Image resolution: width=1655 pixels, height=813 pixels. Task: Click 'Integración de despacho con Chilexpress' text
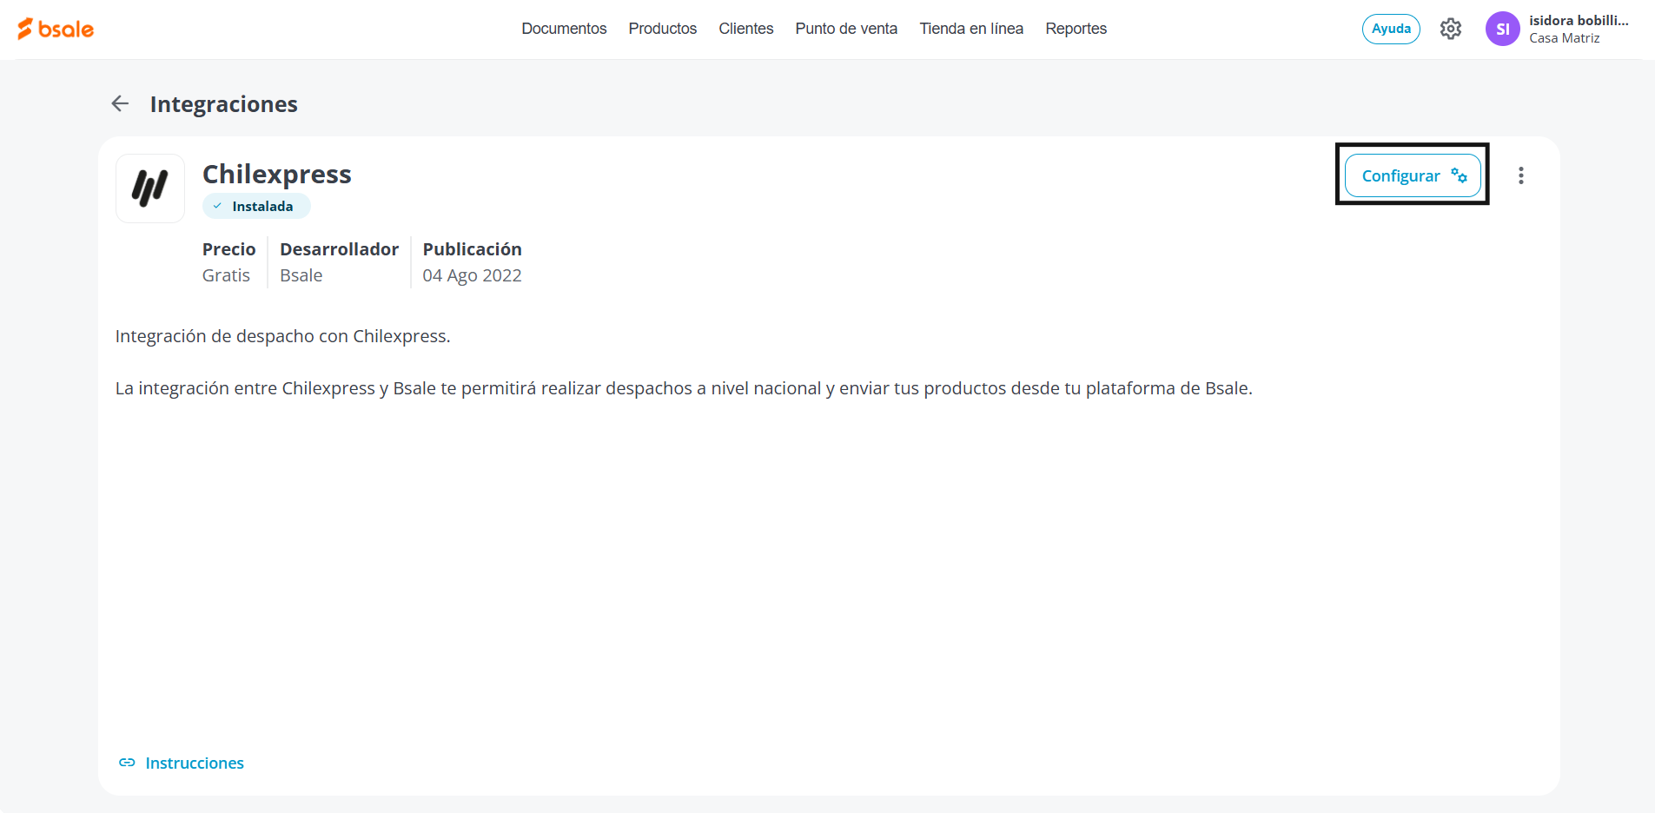click(x=283, y=336)
